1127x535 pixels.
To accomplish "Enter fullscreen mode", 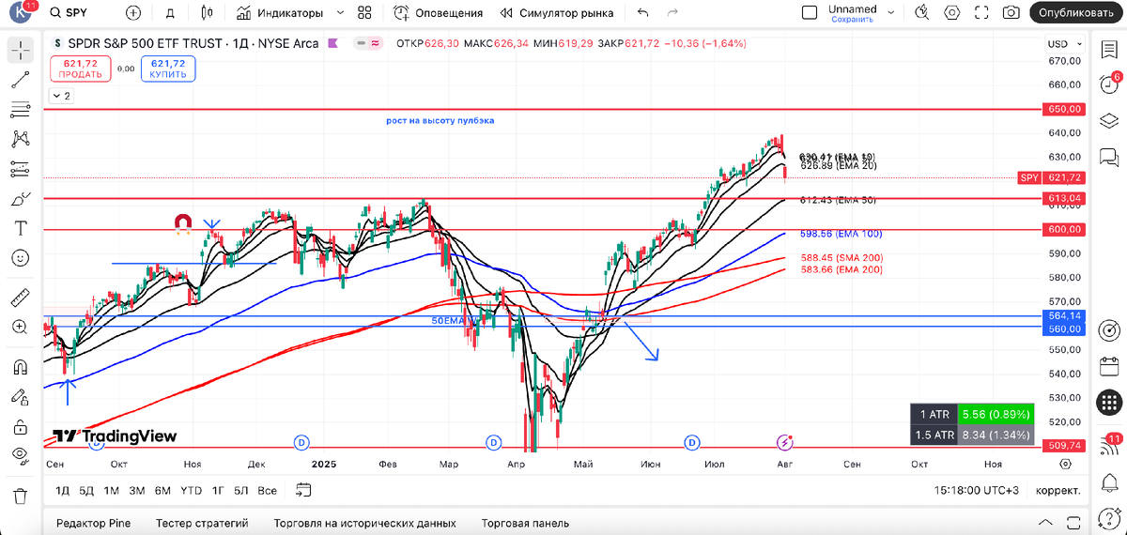I will (981, 13).
